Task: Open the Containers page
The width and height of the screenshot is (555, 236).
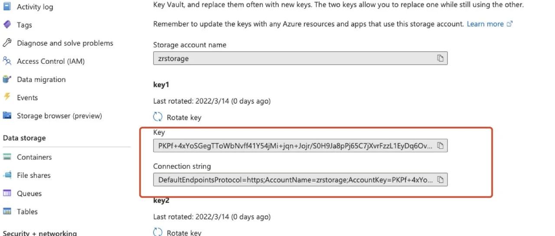Action: [x=34, y=157]
